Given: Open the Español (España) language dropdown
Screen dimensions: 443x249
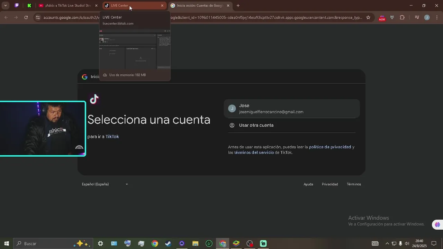Looking at the screenshot, I should tap(105, 184).
